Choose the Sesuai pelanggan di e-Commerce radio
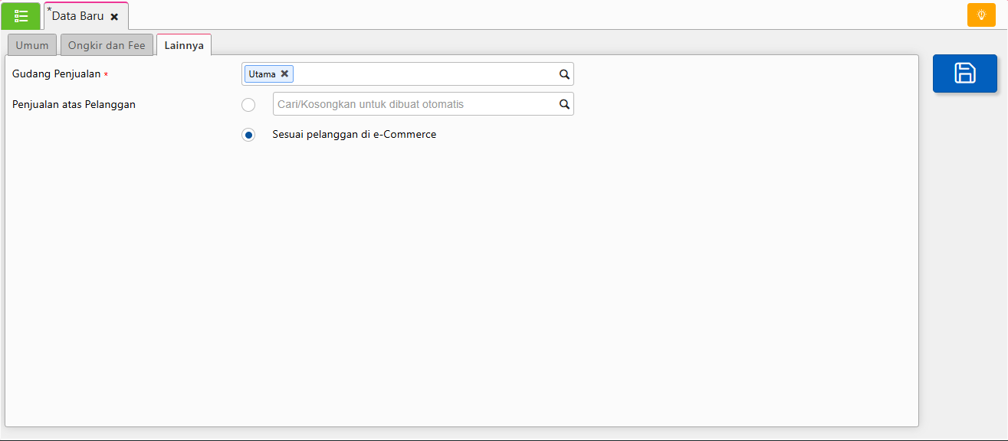Image resolution: width=1008 pixels, height=441 pixels. point(248,135)
